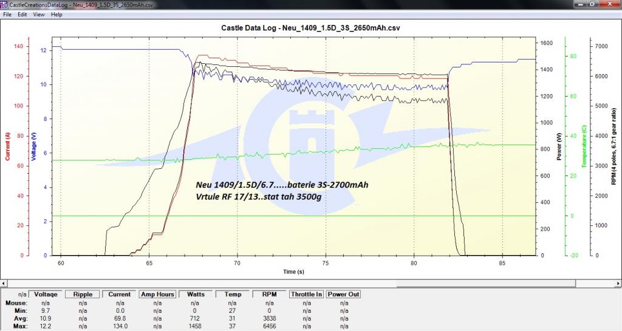Click the right scroll arrow below the graph
This screenshot has width=622, height=331.
[617, 284]
